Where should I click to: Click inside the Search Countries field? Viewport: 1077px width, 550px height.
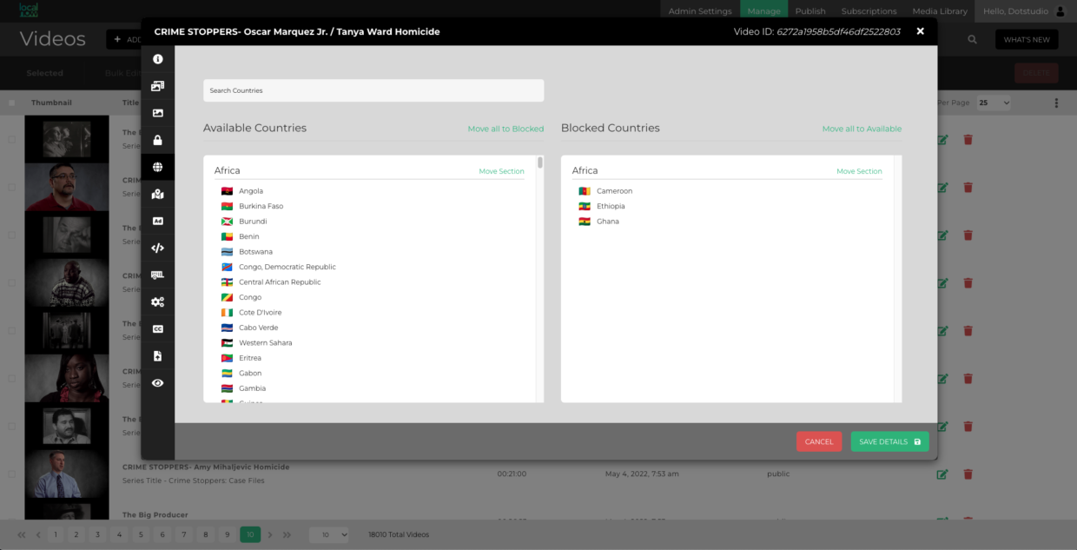pyautogui.click(x=373, y=89)
